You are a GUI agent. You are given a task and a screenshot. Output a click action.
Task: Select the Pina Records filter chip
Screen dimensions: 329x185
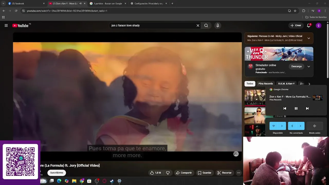pos(266,84)
